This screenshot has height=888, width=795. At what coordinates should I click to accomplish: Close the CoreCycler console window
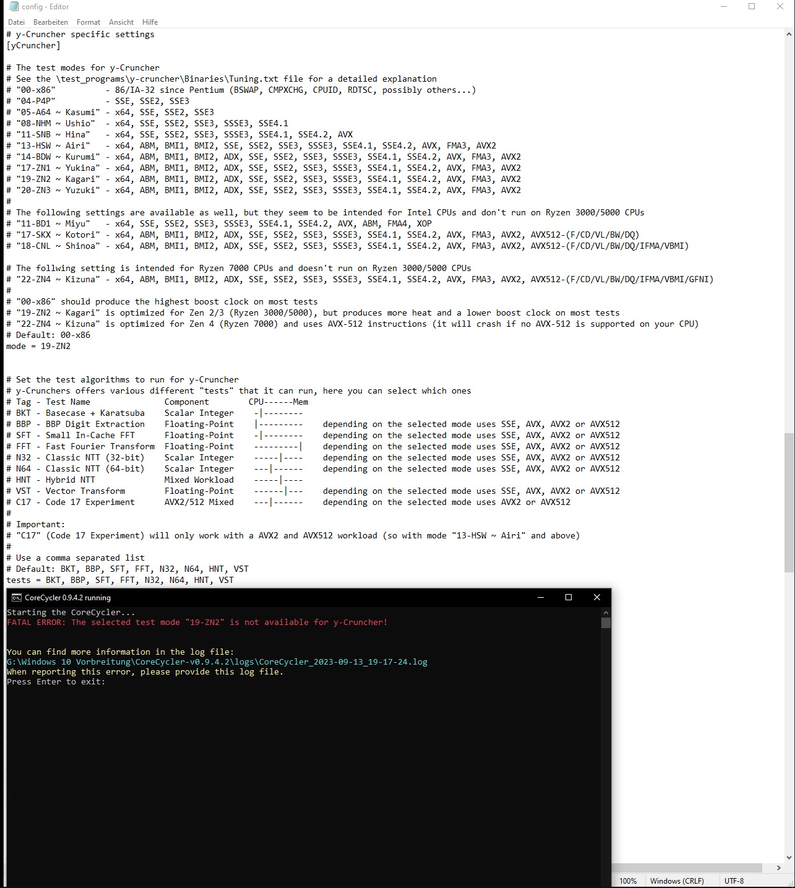596,597
